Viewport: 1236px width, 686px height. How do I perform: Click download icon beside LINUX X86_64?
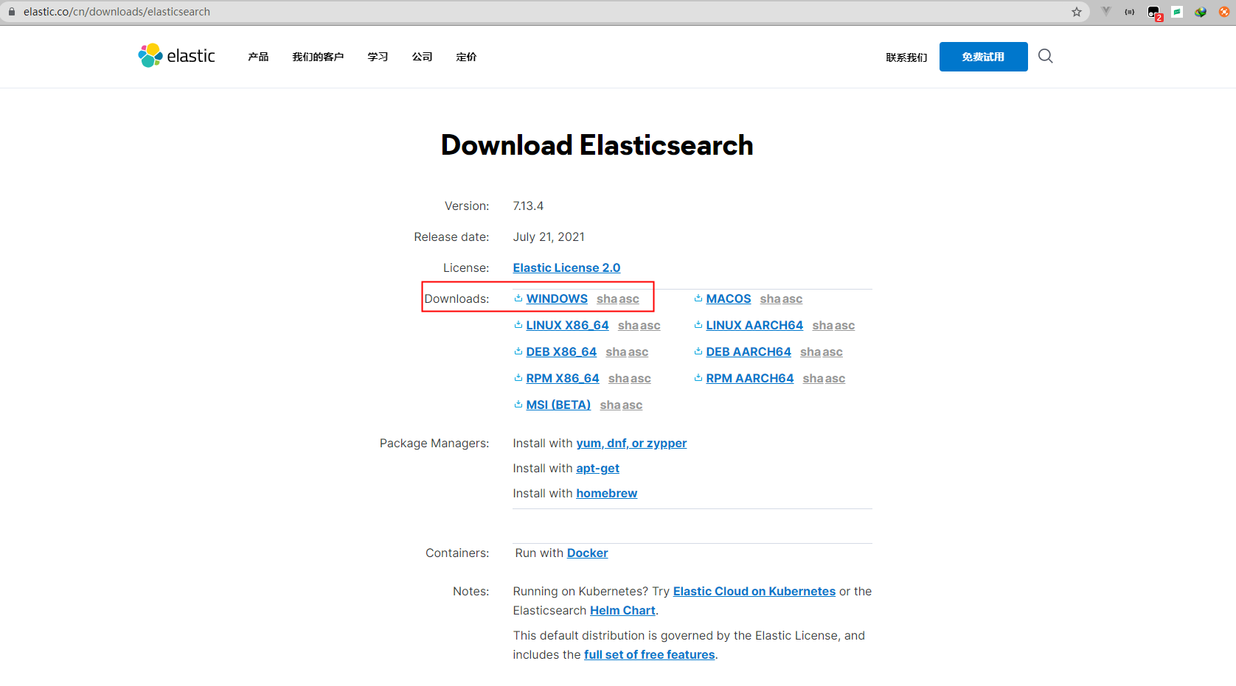point(518,325)
